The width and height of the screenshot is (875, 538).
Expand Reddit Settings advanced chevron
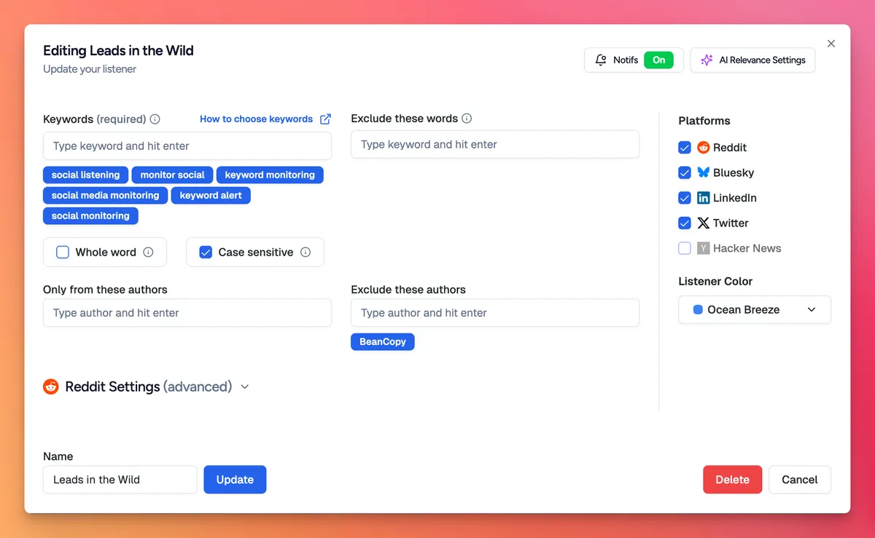[x=245, y=387]
